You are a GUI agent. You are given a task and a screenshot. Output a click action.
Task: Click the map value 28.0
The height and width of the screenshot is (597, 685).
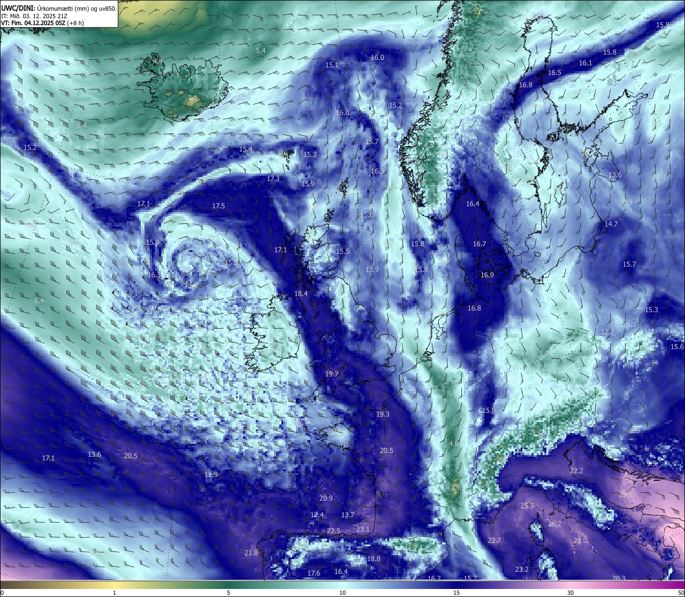click(x=580, y=540)
